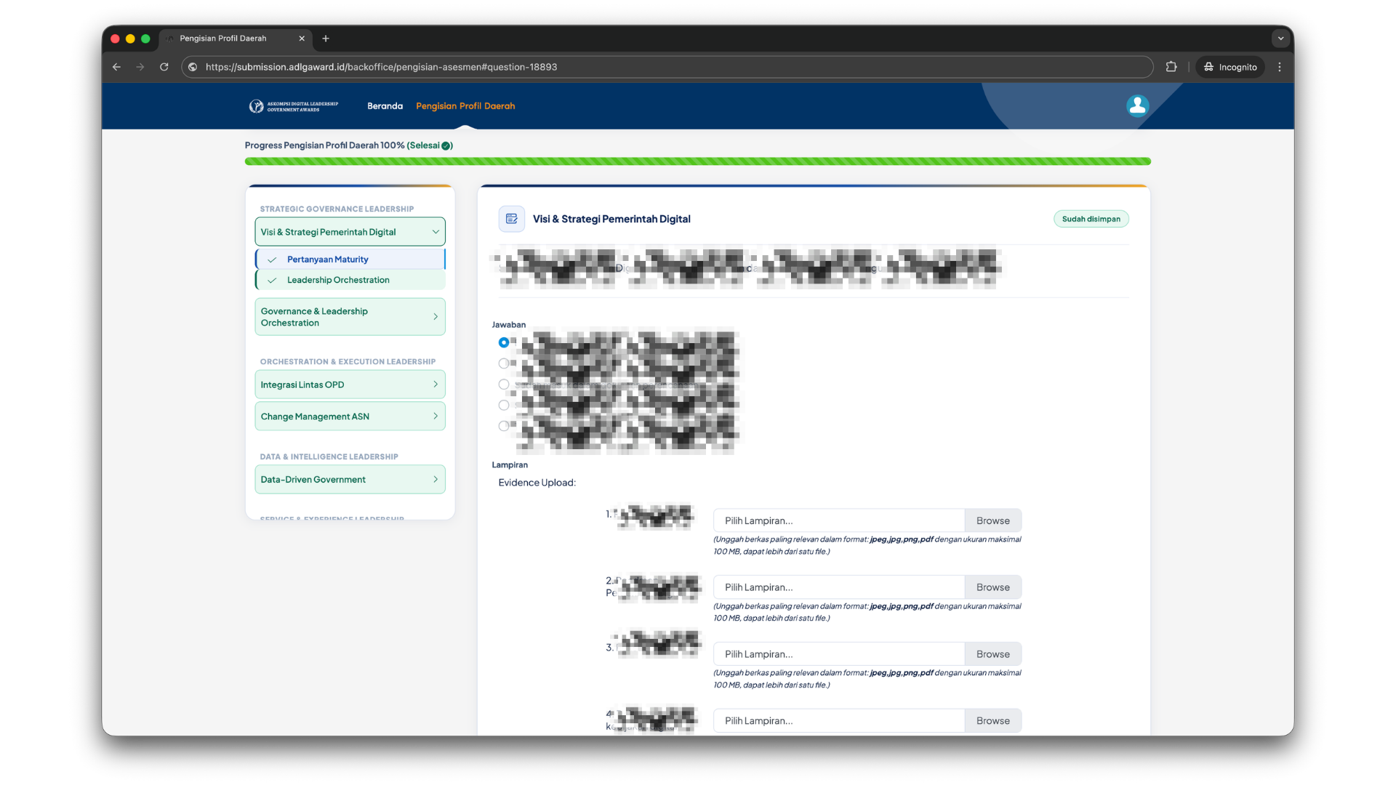The width and height of the screenshot is (1396, 785).
Task: Reload the page with the refresh icon
Action: [164, 67]
